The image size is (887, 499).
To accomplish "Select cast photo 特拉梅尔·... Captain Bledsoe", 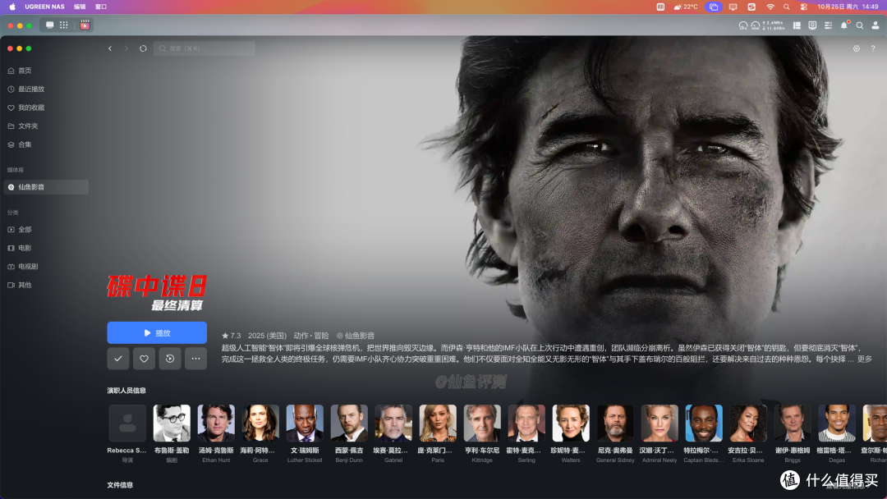I will click(x=704, y=423).
